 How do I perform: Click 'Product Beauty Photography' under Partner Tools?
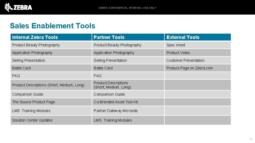pos(128,45)
